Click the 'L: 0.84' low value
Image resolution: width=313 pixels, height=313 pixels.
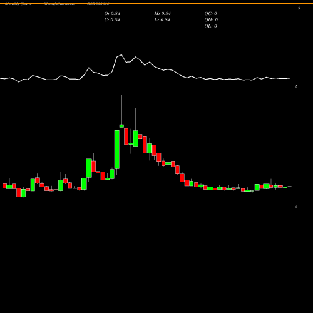coord(162,20)
